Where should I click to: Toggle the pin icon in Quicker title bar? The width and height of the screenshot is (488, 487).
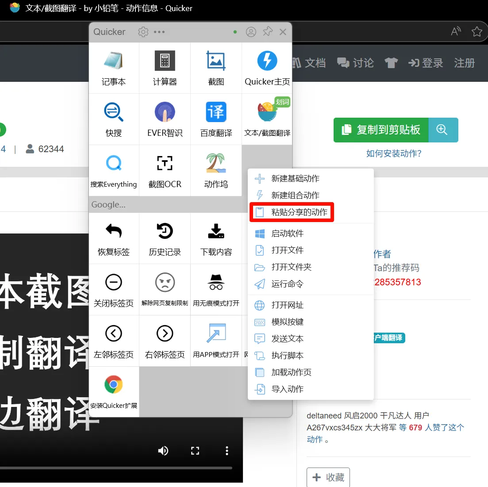[268, 32]
